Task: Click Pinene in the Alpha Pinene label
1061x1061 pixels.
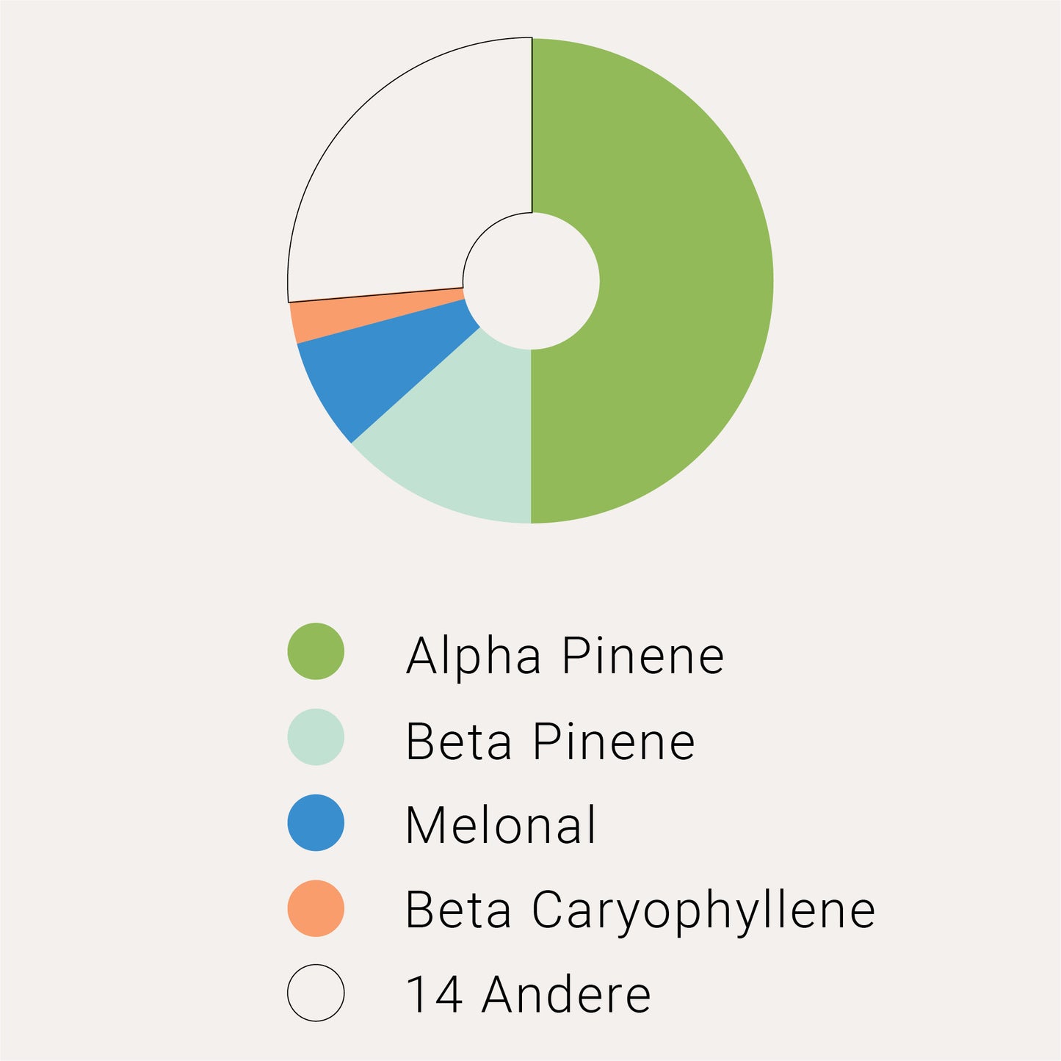Action: 643,656
